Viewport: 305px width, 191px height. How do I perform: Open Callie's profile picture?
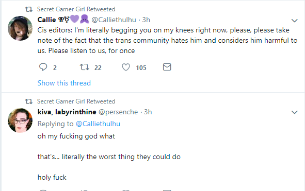click(20, 28)
